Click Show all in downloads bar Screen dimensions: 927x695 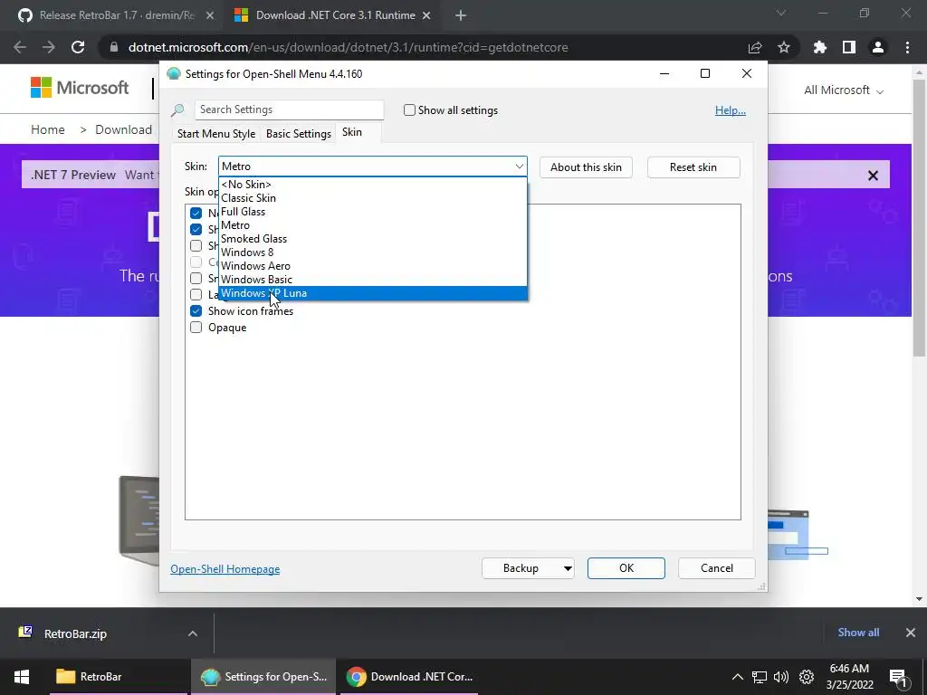tap(858, 633)
